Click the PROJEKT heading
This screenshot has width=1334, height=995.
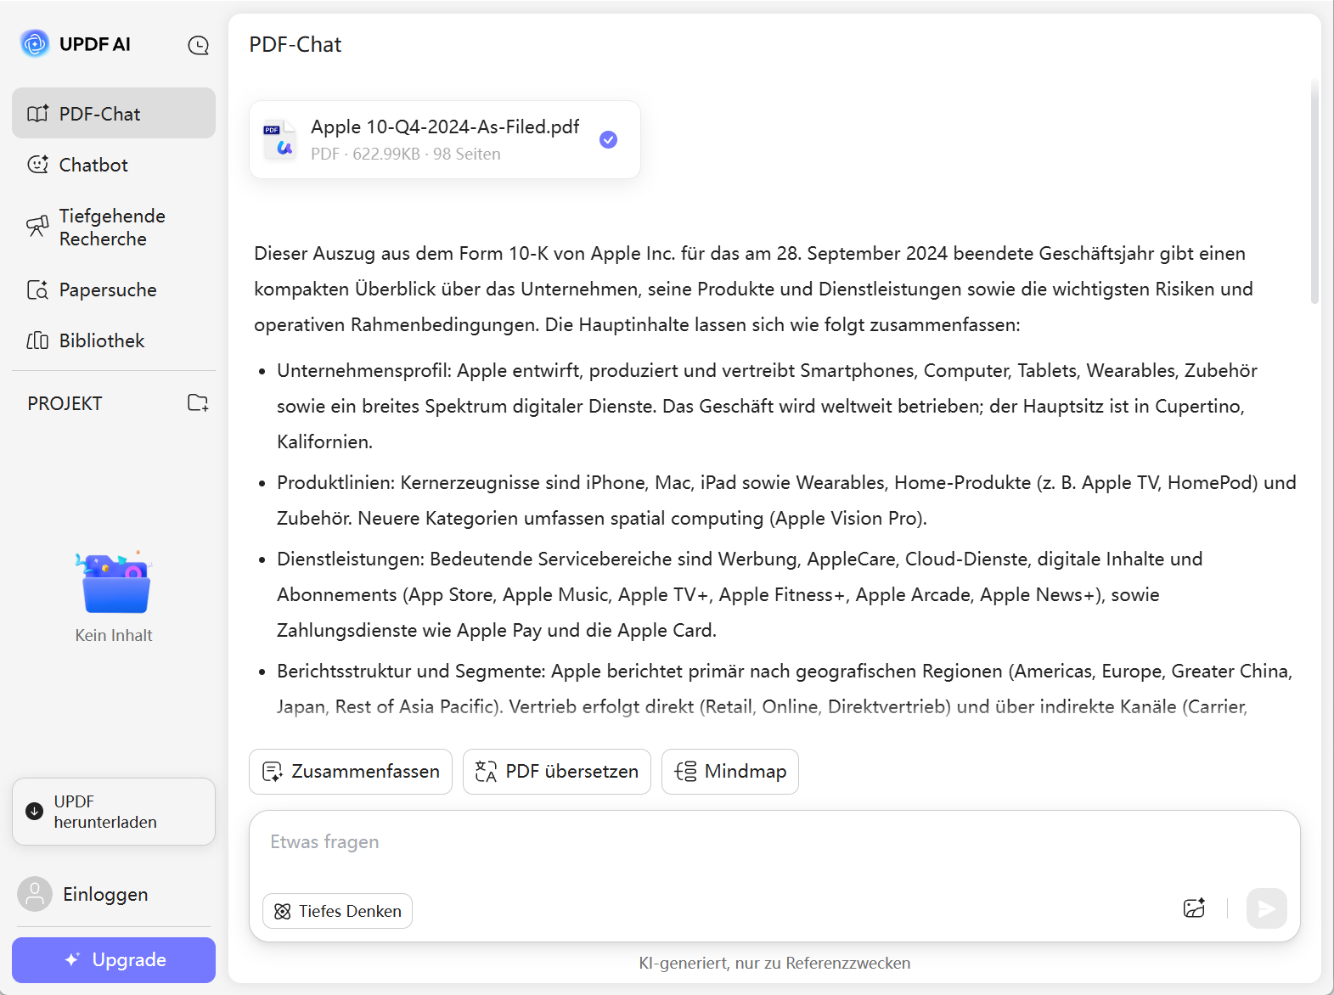coord(65,403)
